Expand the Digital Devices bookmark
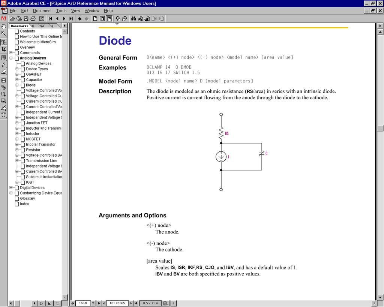 pos(11,187)
